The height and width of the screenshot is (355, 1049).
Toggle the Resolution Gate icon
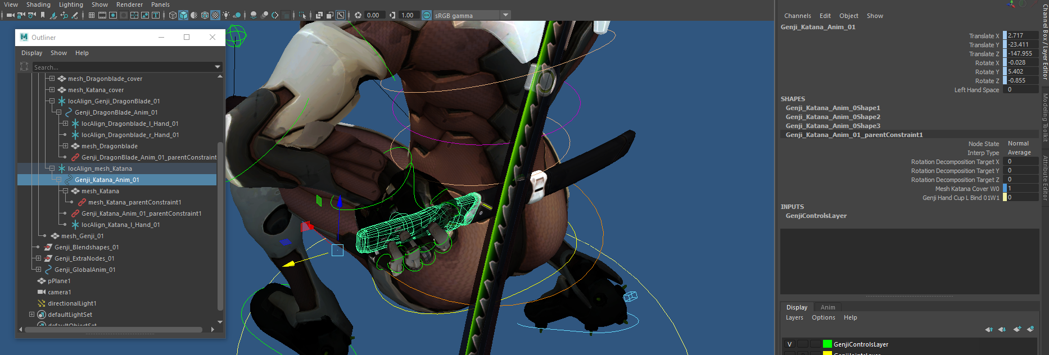click(x=113, y=15)
